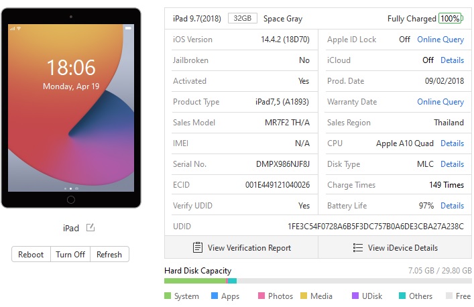Refresh the device information
This screenshot has height=307, width=474.
[109, 255]
